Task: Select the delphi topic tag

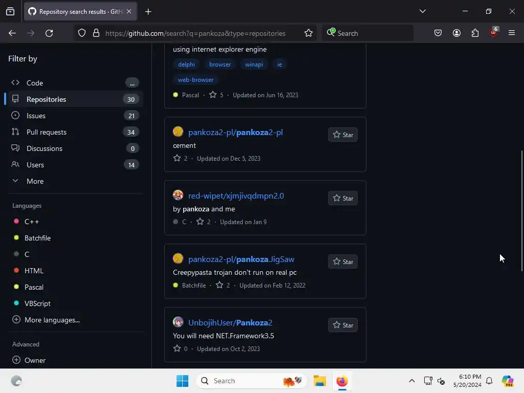Action: tap(186, 64)
